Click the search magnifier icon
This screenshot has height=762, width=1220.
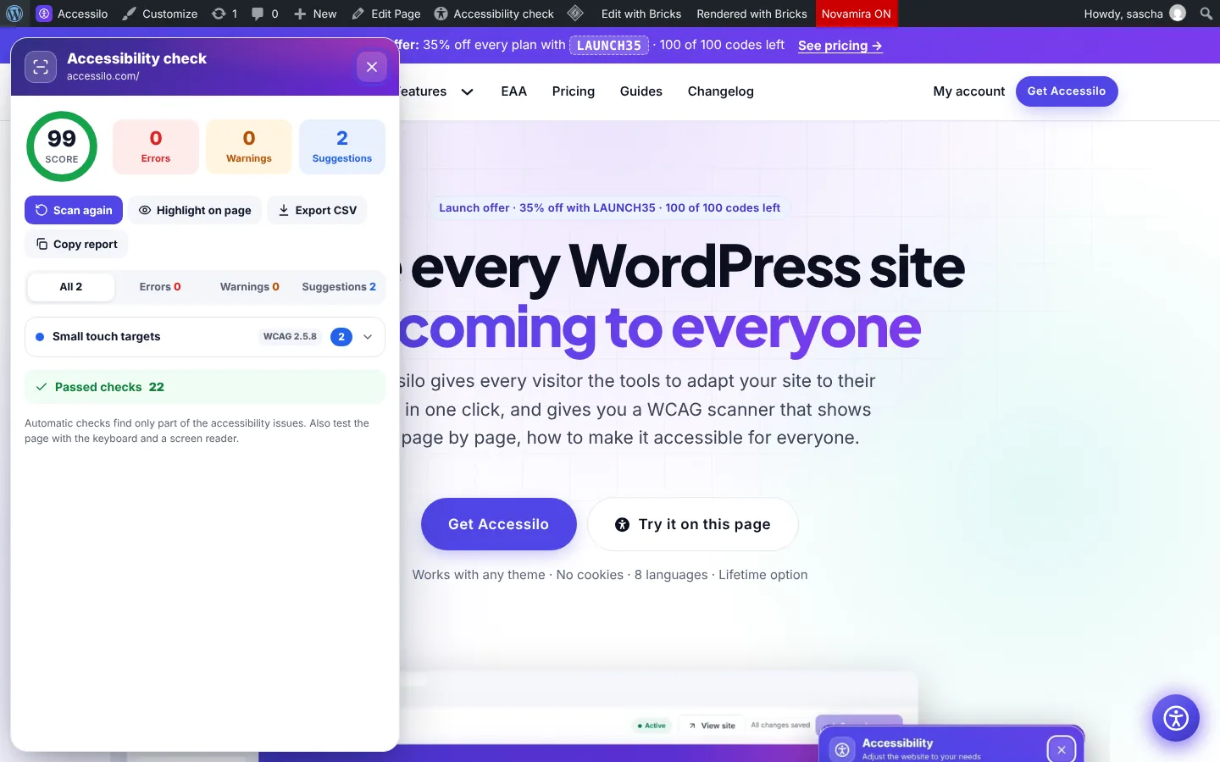(1206, 14)
